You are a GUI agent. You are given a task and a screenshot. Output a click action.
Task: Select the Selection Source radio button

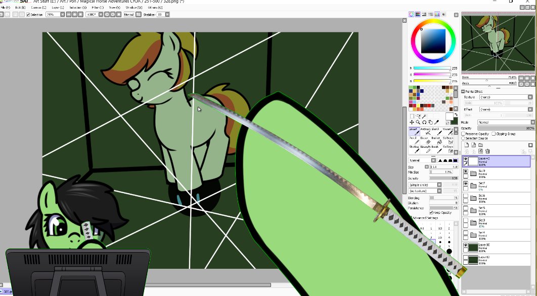(x=463, y=138)
